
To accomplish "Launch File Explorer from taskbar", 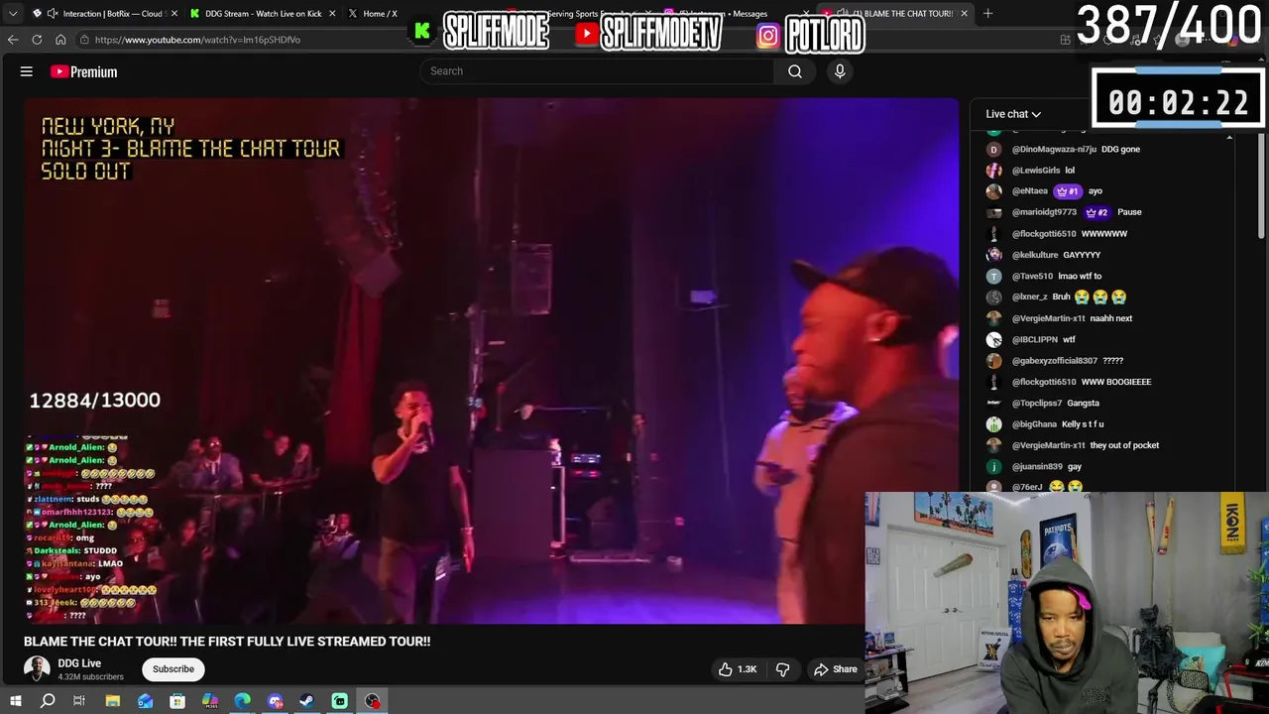I will (x=113, y=701).
